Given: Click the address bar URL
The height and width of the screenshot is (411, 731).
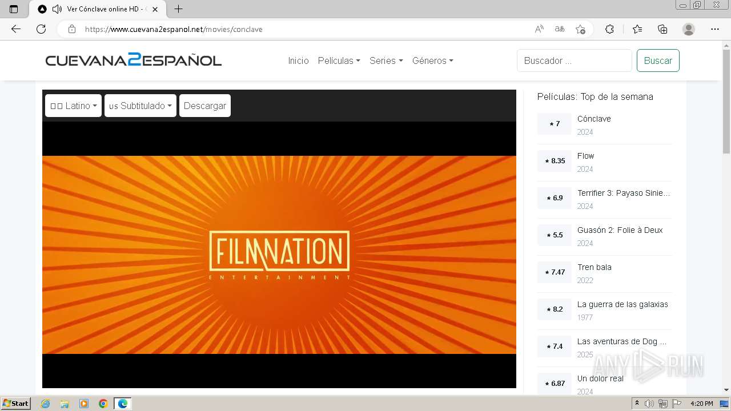Looking at the screenshot, I should click(174, 29).
